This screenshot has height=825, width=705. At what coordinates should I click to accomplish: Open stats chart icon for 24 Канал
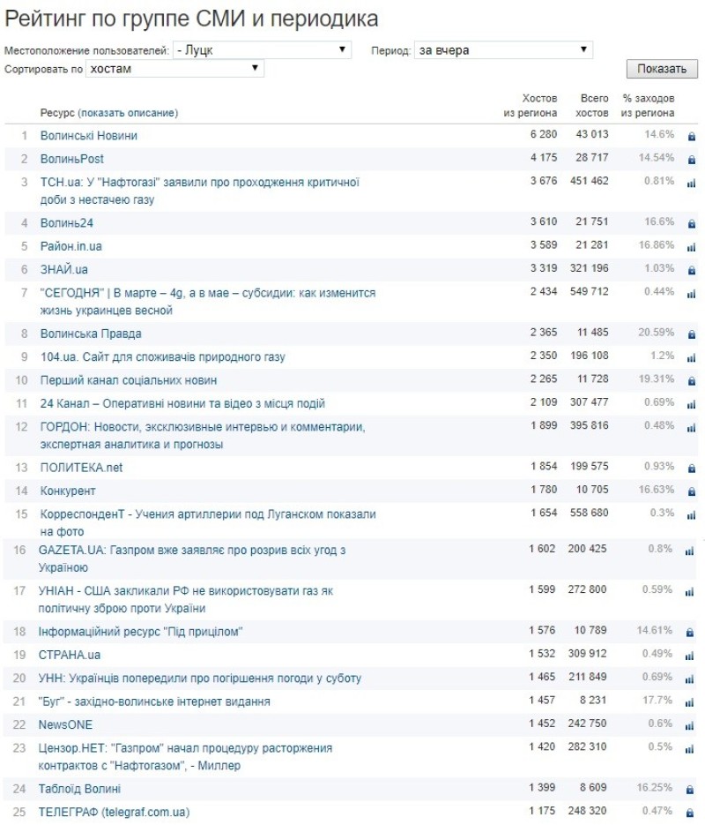[691, 404]
